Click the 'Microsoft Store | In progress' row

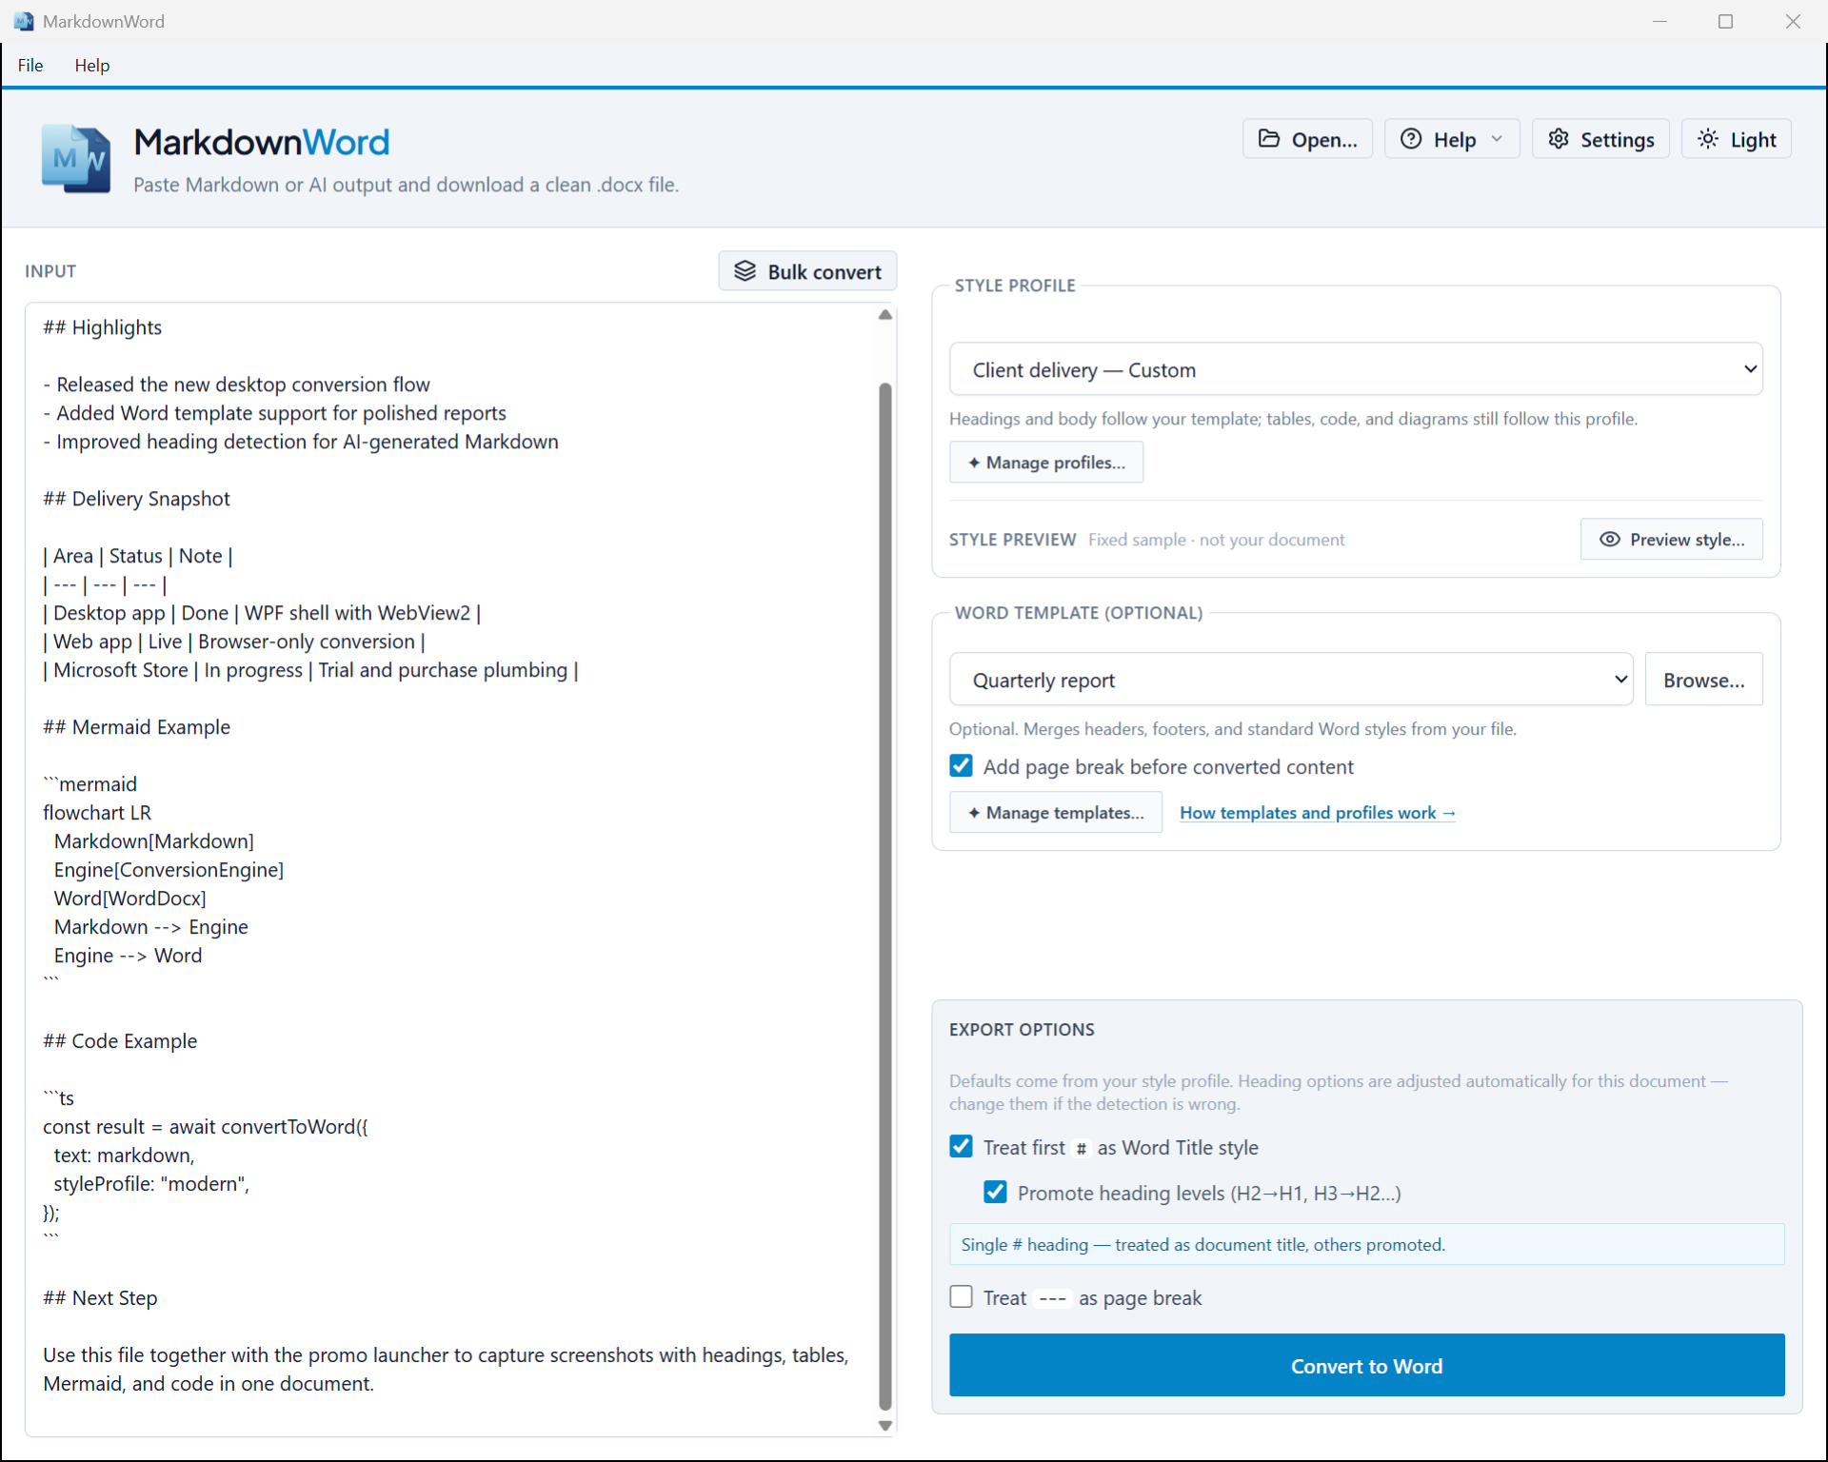(311, 670)
